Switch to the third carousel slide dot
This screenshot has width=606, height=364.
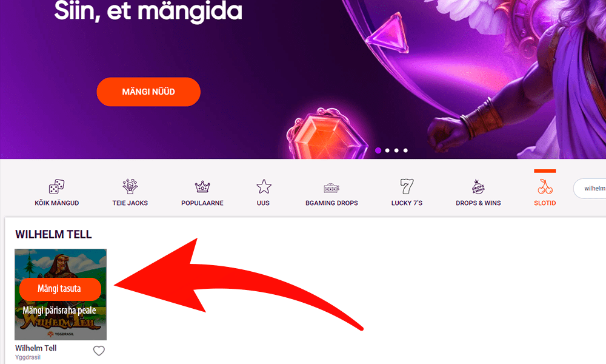click(x=396, y=150)
